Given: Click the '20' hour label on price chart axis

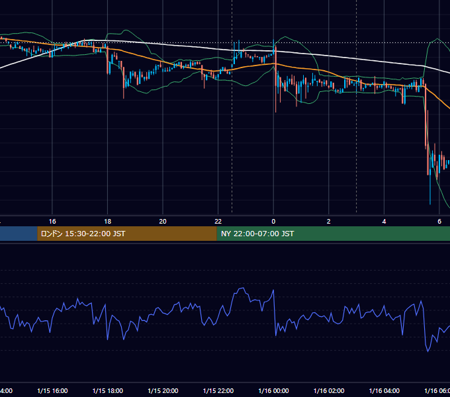Looking at the screenshot, I should (163, 222).
